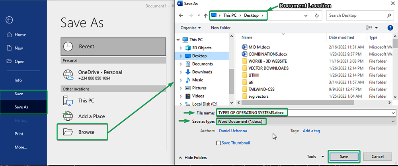Open Print in the backstage sidebar

pos(19,134)
